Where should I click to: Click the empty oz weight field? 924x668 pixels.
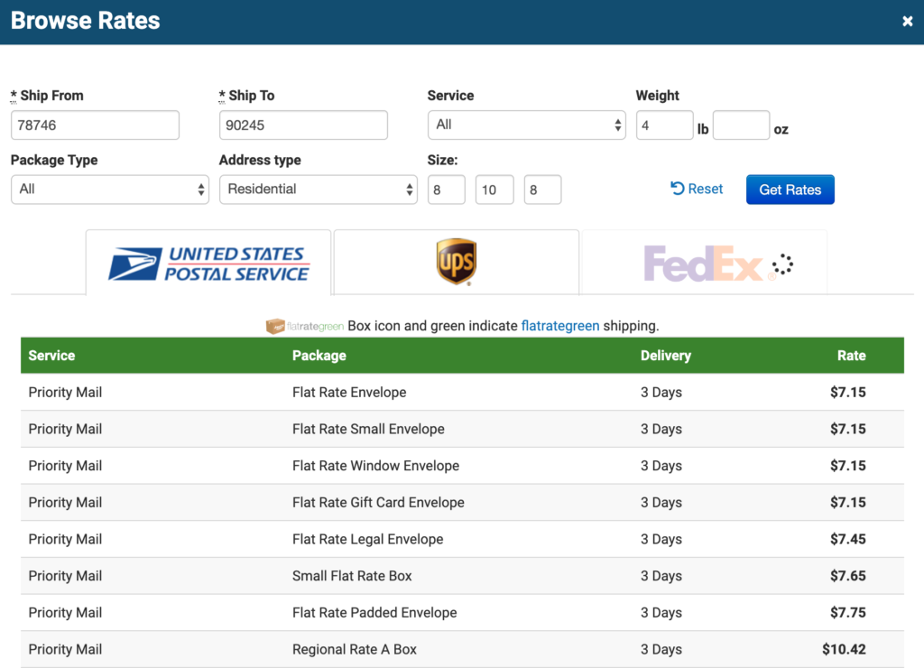click(x=741, y=126)
